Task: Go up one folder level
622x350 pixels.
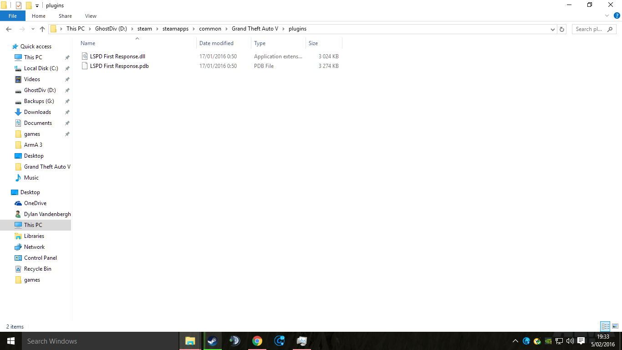Action: 42,29
